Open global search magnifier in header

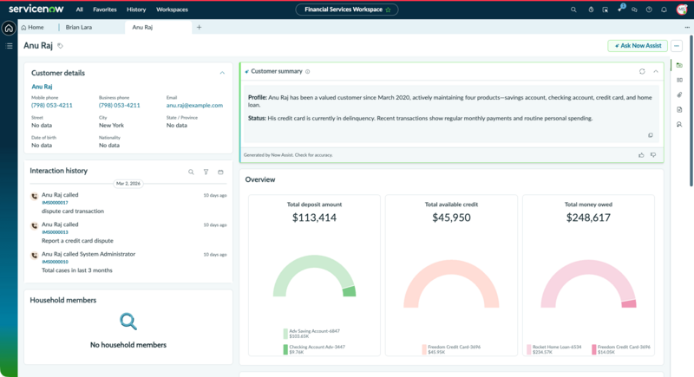tap(573, 10)
